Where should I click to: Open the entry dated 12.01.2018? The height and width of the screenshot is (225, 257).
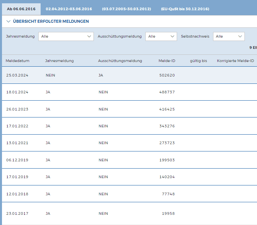tap(17, 194)
